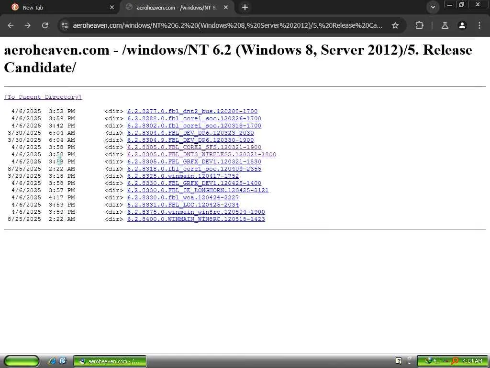The image size is (490, 368).
Task: Open 6.2.8330.0.FBL_IE_LONGHORN.120425-2121 folder
Action: pos(198,190)
